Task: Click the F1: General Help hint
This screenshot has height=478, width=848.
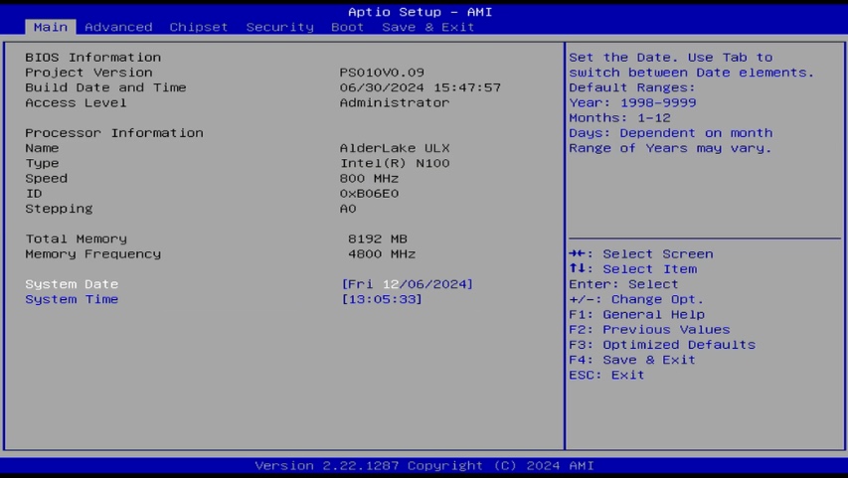Action: tap(636, 314)
